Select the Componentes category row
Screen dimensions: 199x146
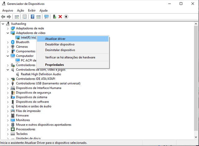click(26, 51)
